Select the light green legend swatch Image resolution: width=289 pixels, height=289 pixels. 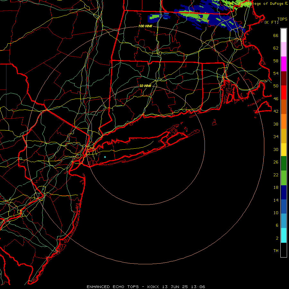click(284, 178)
